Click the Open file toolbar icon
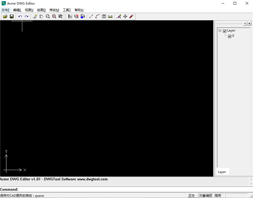 pos(5,16)
